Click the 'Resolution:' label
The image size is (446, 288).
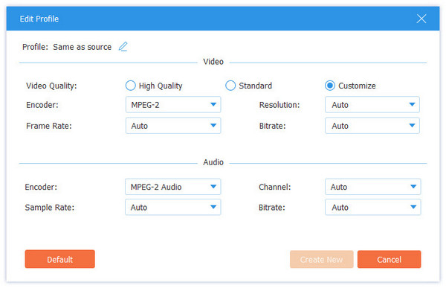click(x=279, y=105)
